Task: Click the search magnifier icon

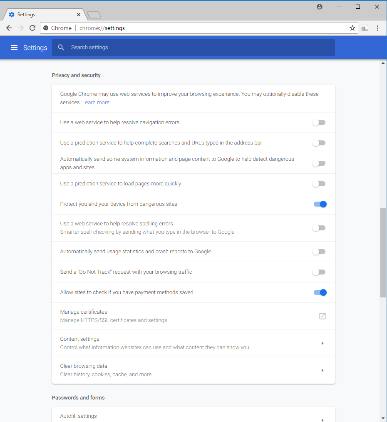Action: pyautogui.click(x=61, y=47)
